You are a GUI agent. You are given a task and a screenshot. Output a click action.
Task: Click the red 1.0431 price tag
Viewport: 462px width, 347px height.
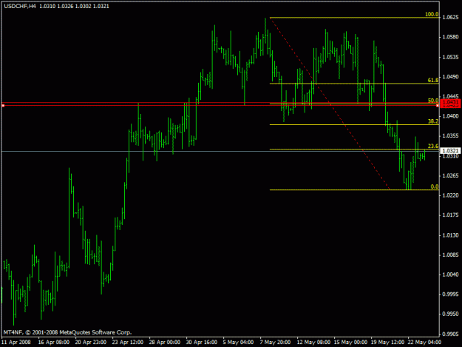point(450,103)
